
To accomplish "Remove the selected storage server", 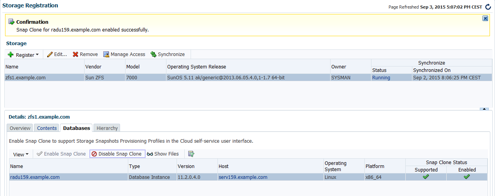I will (x=85, y=54).
